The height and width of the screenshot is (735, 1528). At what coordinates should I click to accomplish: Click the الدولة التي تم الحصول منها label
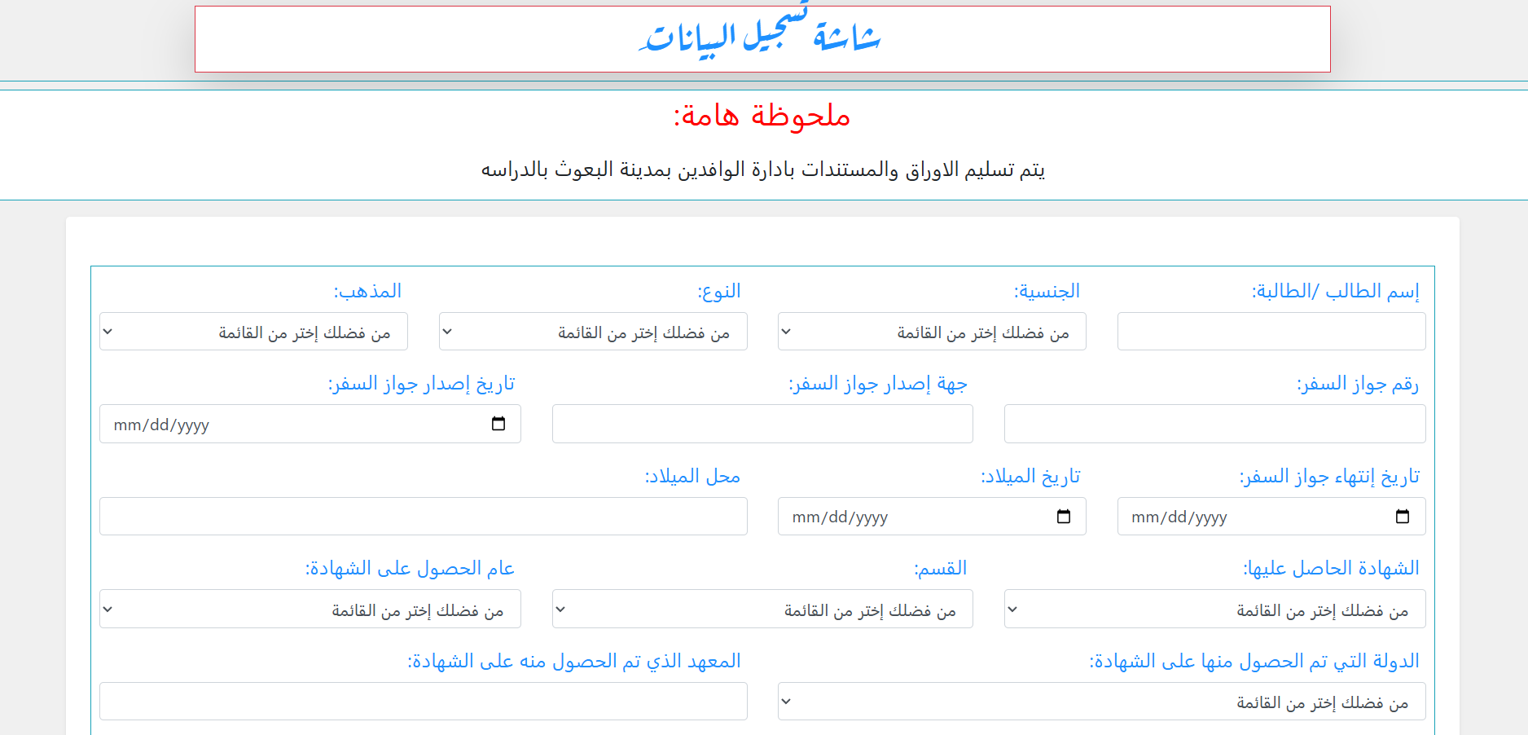pyautogui.click(x=1254, y=661)
